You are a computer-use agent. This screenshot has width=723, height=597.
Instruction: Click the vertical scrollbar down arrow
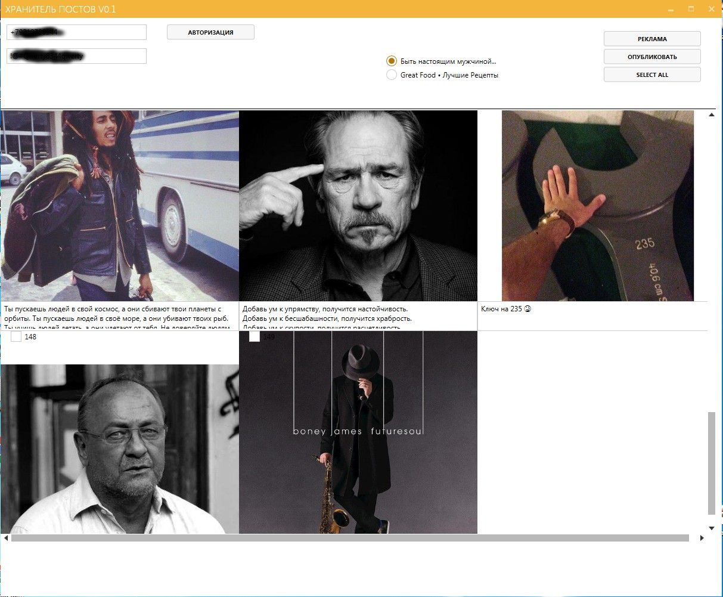click(x=712, y=528)
